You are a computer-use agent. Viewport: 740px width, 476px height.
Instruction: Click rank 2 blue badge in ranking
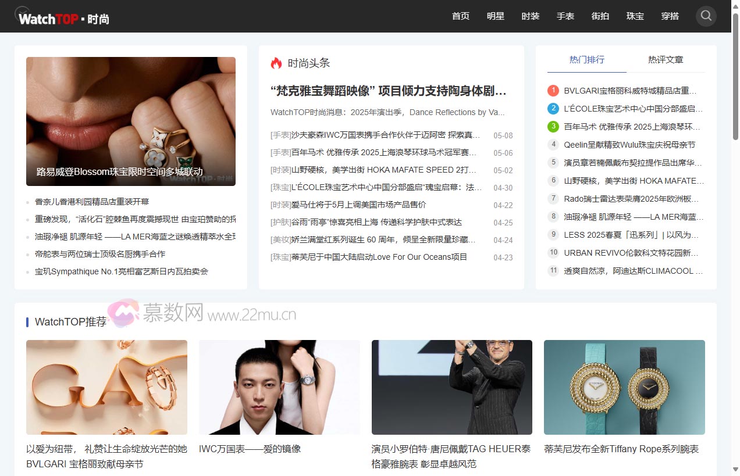553,109
